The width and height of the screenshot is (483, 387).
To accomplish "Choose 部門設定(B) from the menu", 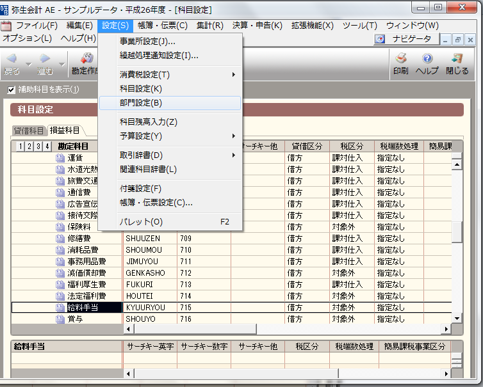I will point(141,102).
